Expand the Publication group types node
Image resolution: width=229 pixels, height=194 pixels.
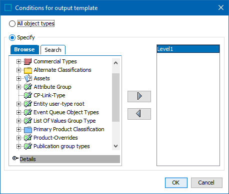[18, 146]
